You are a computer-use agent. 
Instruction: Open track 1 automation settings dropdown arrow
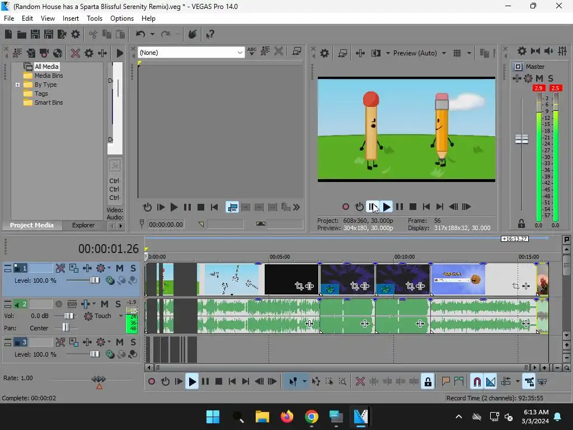(x=109, y=268)
